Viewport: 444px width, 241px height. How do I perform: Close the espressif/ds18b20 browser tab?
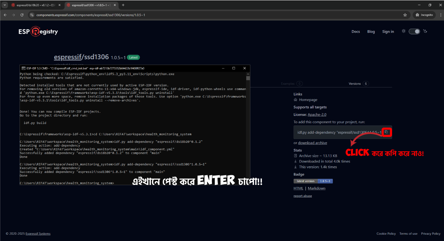coord(59,5)
